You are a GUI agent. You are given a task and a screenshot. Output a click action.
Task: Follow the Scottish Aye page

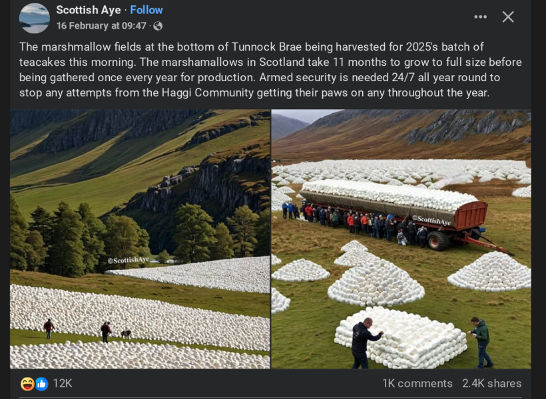(146, 10)
